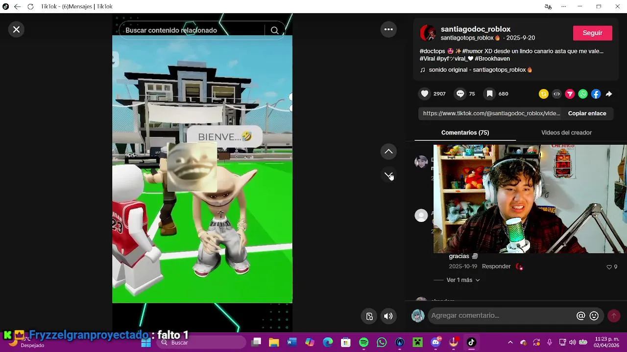Open the emoji picker in comment box
627x352 pixels.
[x=594, y=316]
